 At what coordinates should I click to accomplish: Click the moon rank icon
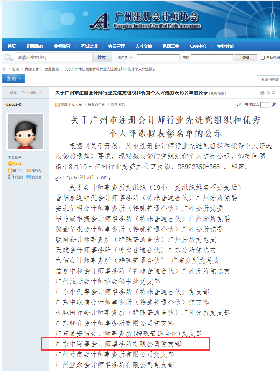[x=15, y=164]
